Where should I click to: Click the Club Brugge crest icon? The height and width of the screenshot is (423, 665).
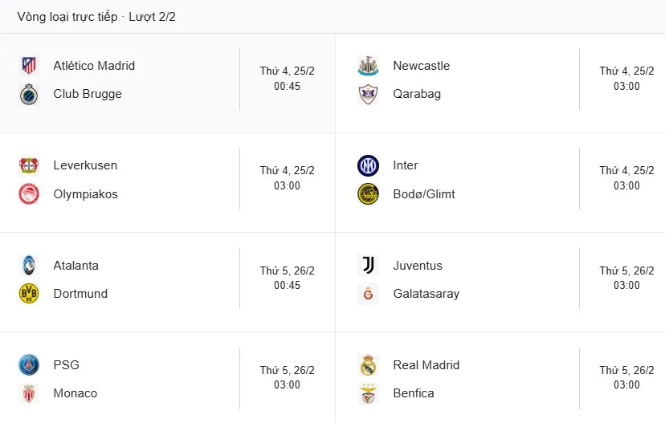[29, 94]
